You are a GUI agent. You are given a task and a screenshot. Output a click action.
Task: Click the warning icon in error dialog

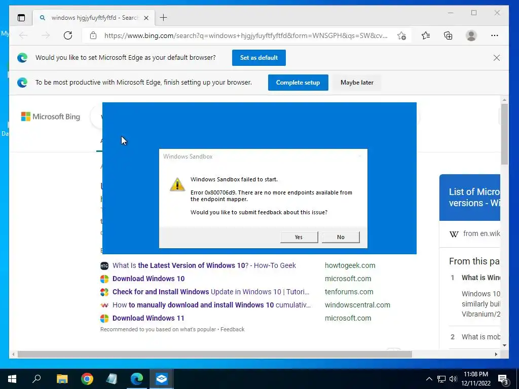(x=177, y=184)
